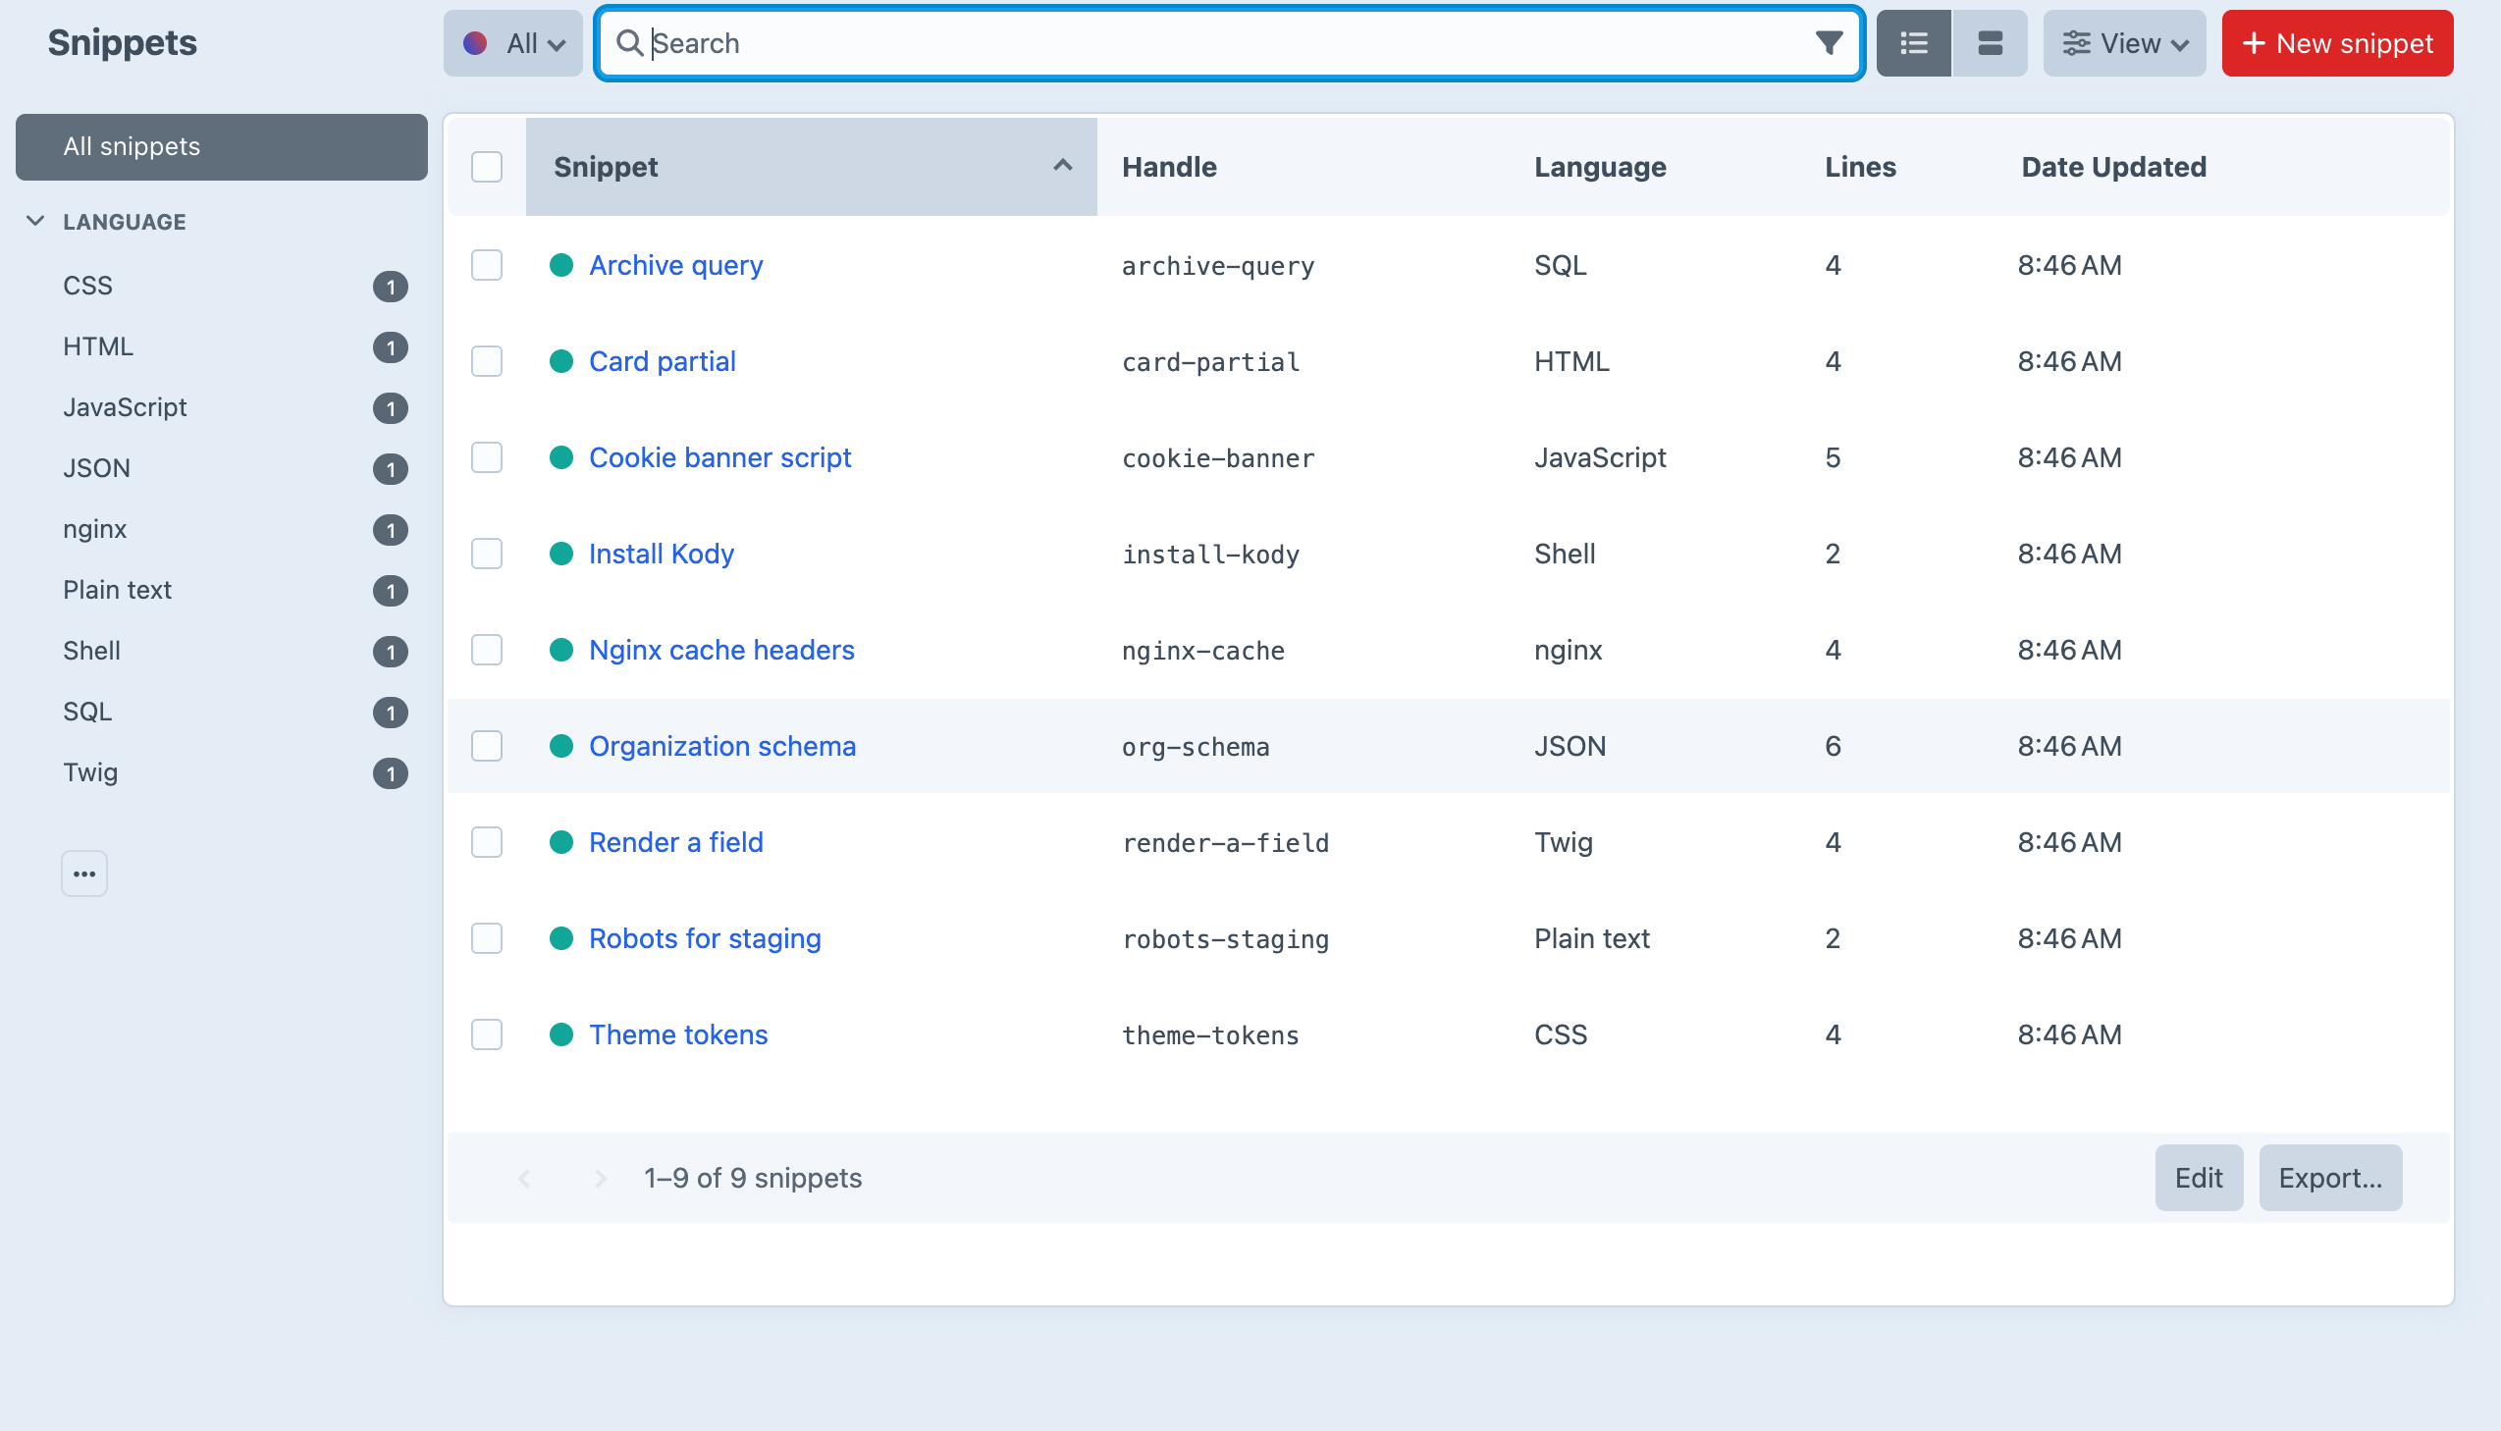Viewport: 2501px width, 1431px height.
Task: Click status dot of Theme tokens
Action: coord(561,1034)
